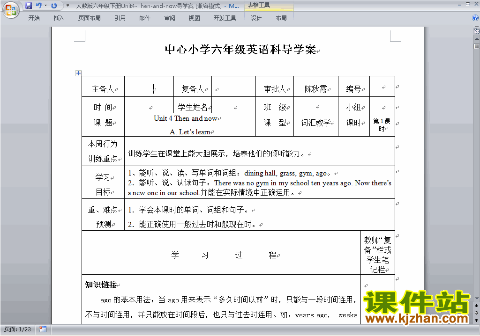Switch to the 页面布局 tab
Viewport: 480px width, 336px height.
[x=90, y=18]
